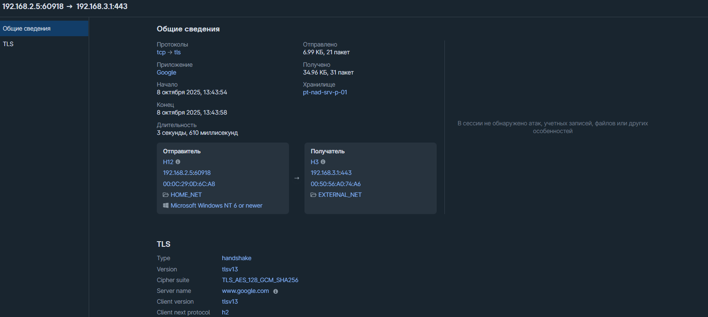The height and width of the screenshot is (317, 708).
Task: Click recipient MAC 00:50:56:A0:74:A6
Action: point(335,184)
